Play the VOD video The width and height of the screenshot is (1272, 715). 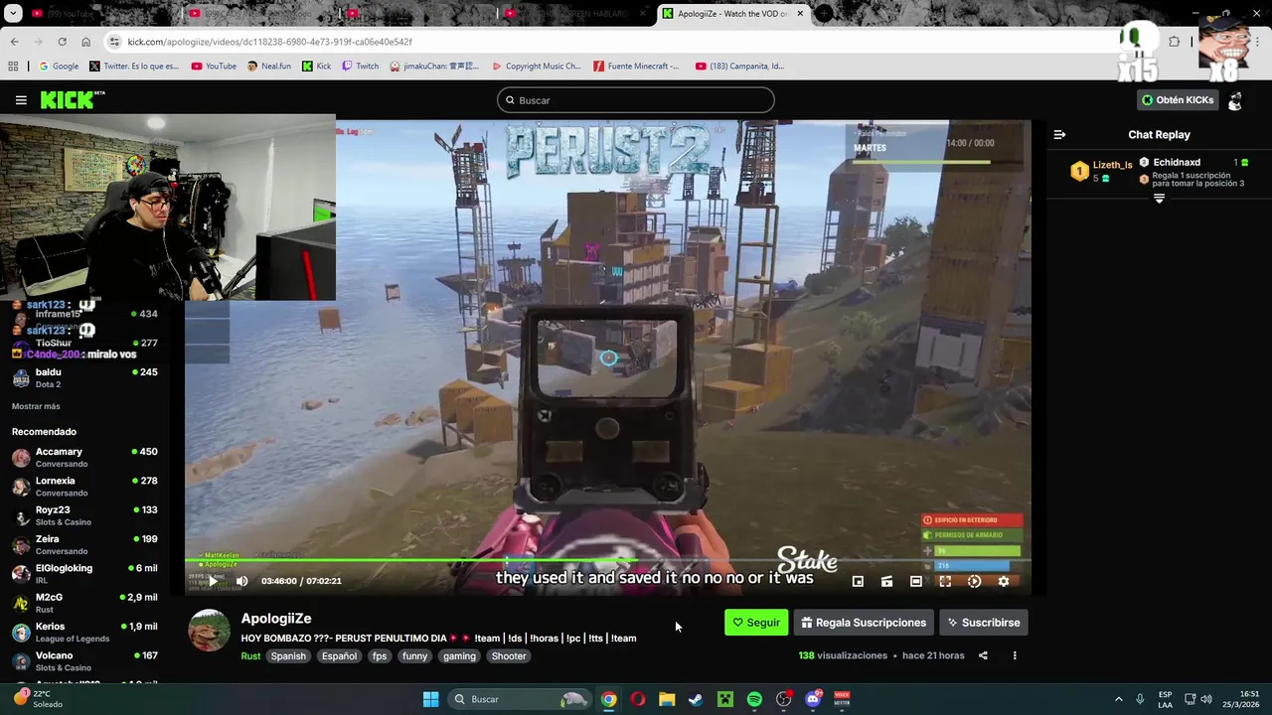coord(212,581)
